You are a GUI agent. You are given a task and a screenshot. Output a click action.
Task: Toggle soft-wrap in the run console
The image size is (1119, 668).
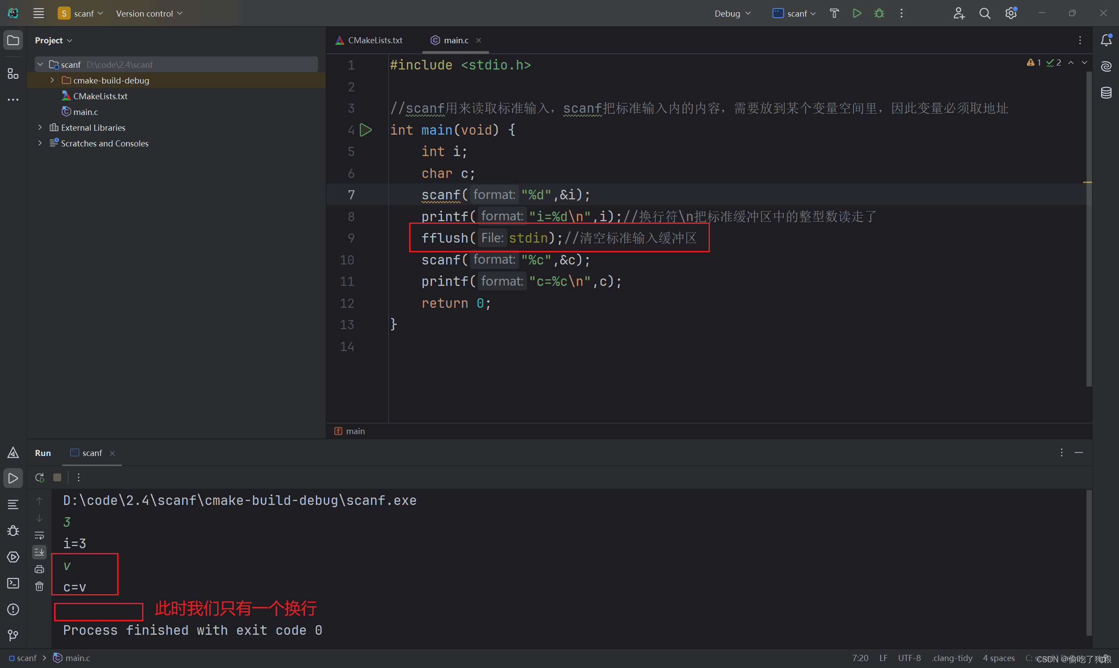[x=40, y=535]
